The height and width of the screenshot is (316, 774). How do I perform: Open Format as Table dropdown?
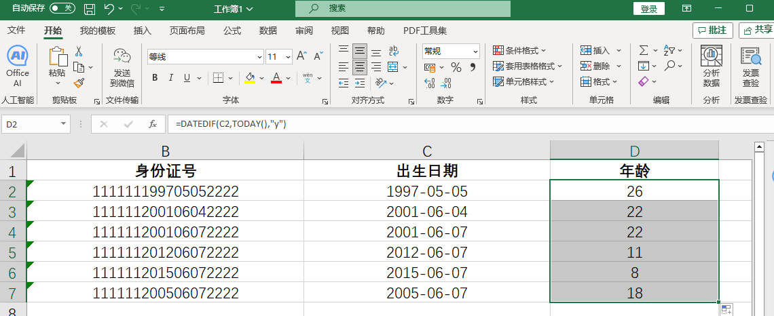(528, 66)
